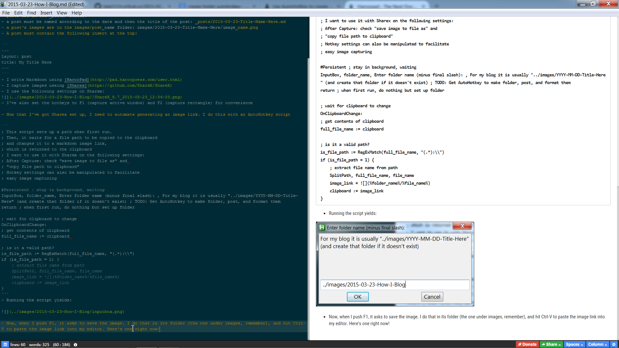Open the File menu
The height and width of the screenshot is (348, 619).
(x=6, y=13)
